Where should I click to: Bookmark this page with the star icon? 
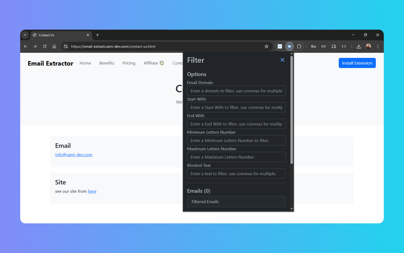click(266, 46)
